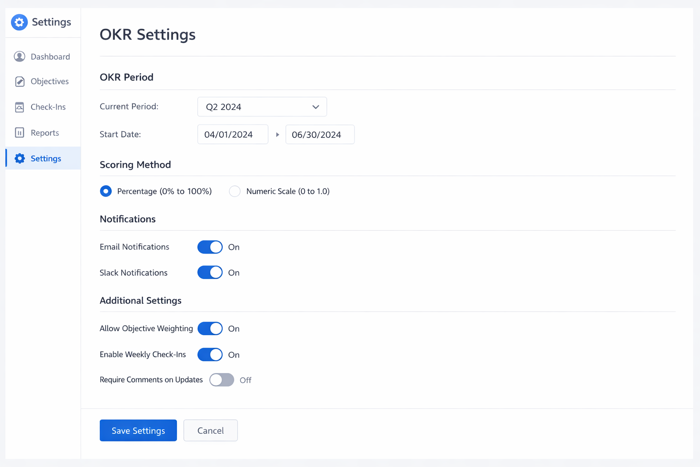Click the Dashboard user icon in sidebar

coord(20,56)
